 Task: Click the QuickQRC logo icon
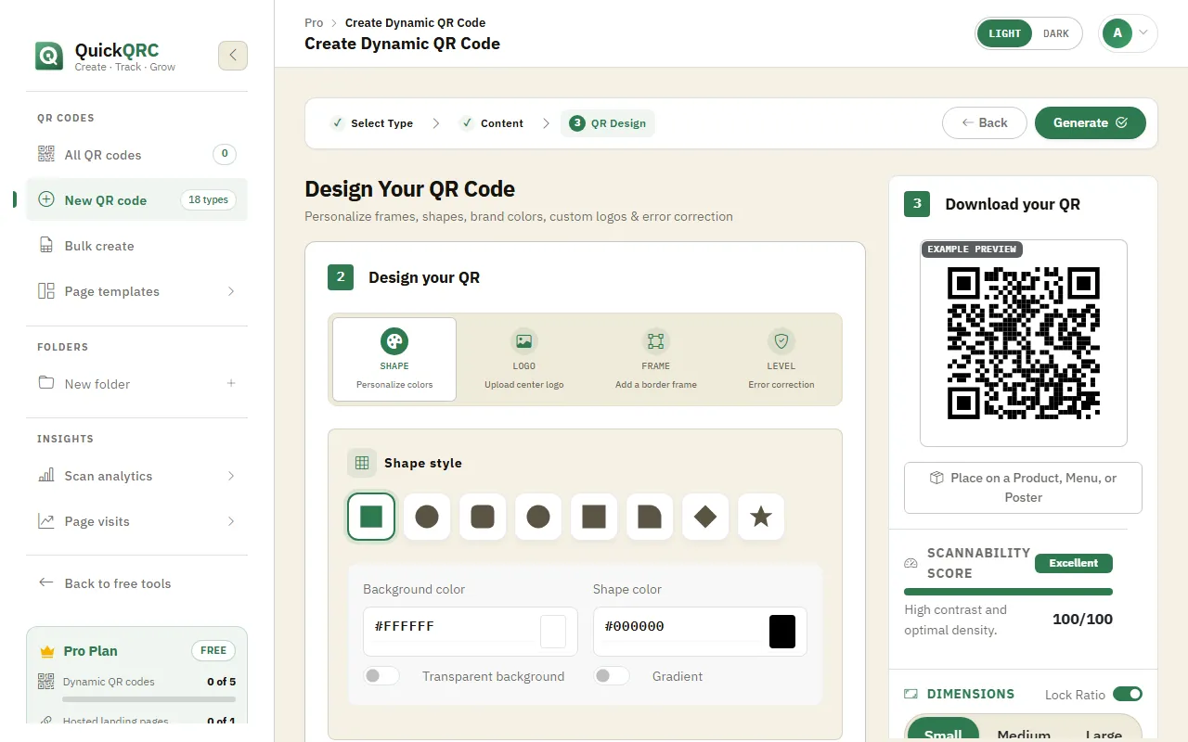pyautogui.click(x=48, y=56)
